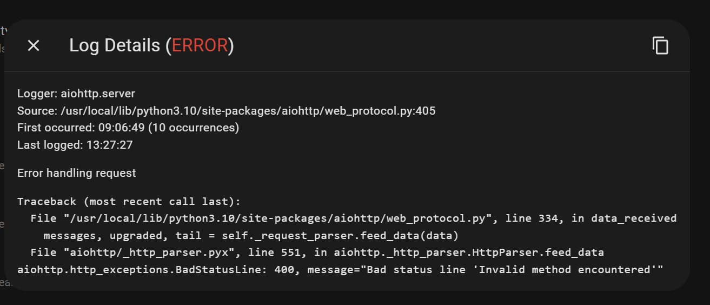
Task: Click the aiohttp.server logger name
Action: (x=98, y=94)
